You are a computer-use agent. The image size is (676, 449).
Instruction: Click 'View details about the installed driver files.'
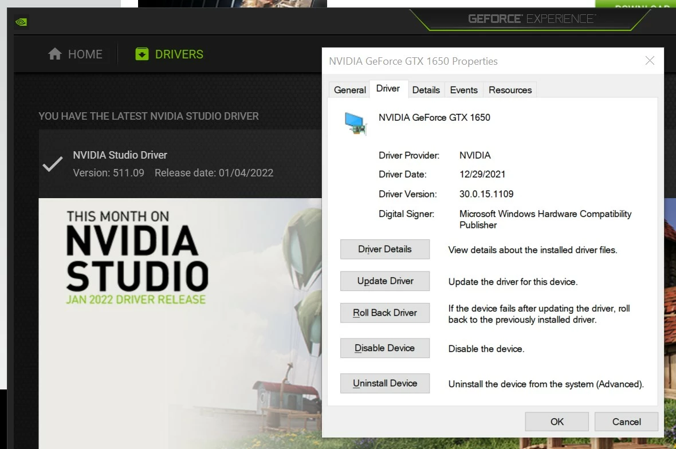532,250
